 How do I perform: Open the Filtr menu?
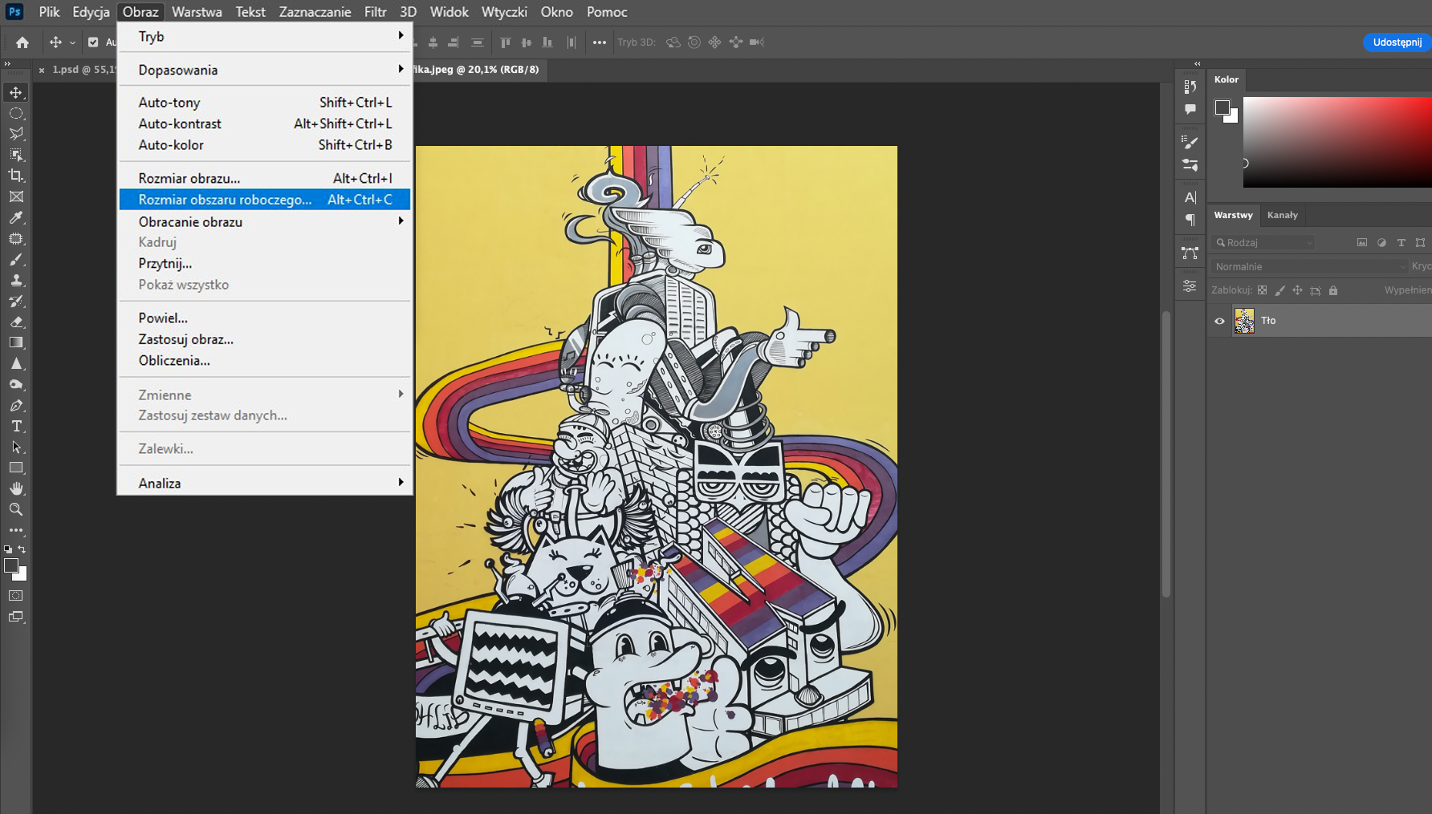pyautogui.click(x=375, y=12)
